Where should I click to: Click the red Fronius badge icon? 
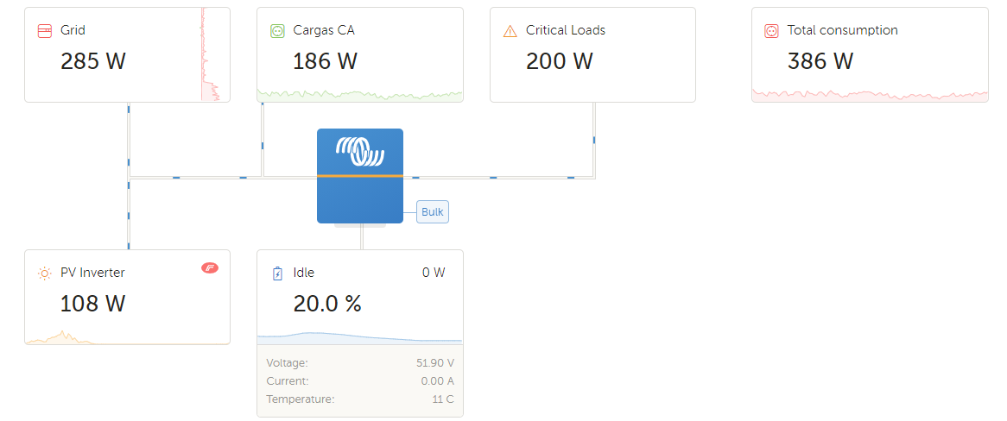(x=210, y=267)
